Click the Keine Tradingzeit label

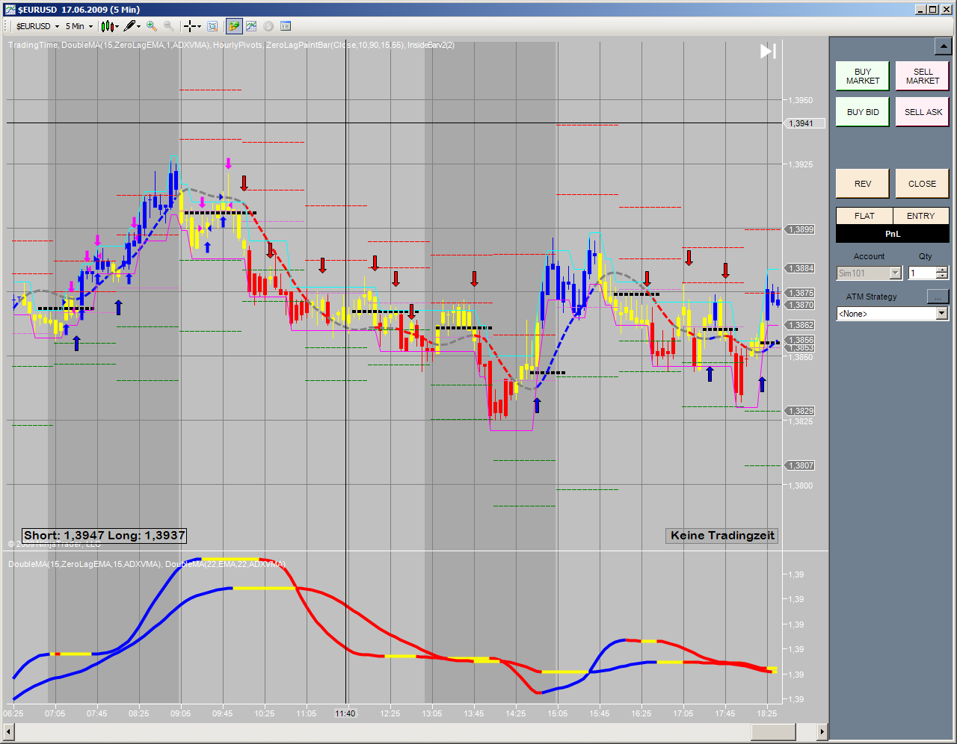[722, 536]
